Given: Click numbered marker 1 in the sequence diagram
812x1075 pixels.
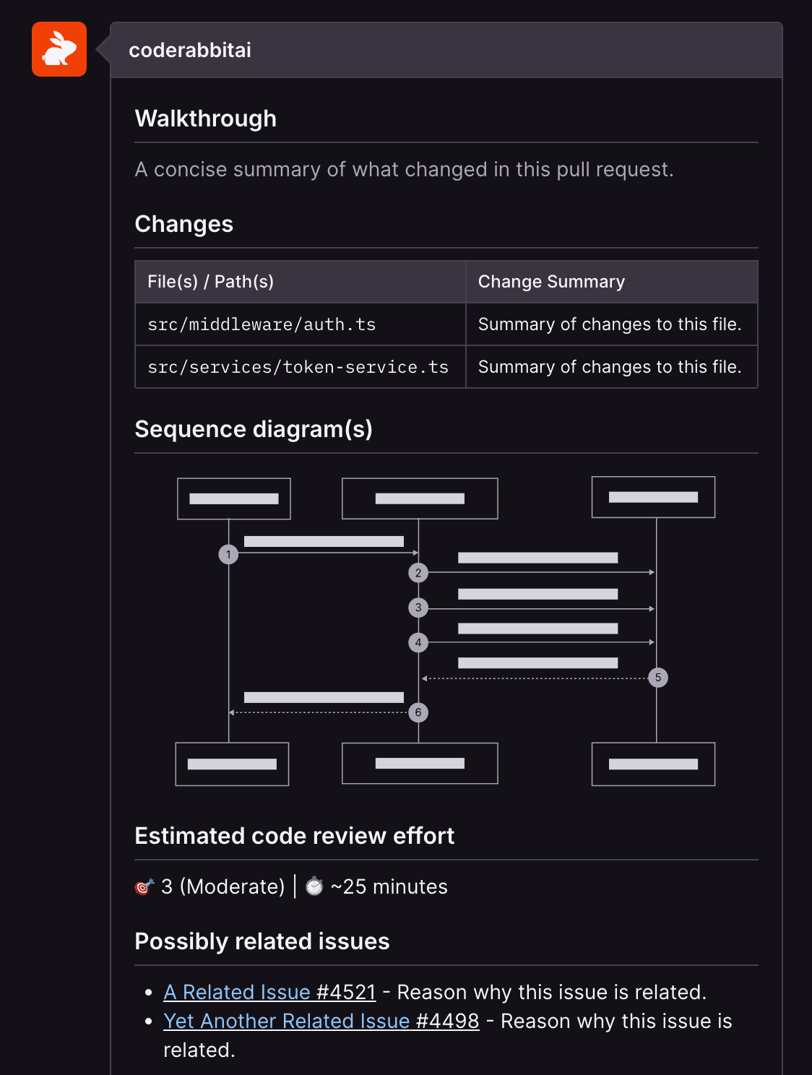Looking at the screenshot, I should [x=229, y=554].
